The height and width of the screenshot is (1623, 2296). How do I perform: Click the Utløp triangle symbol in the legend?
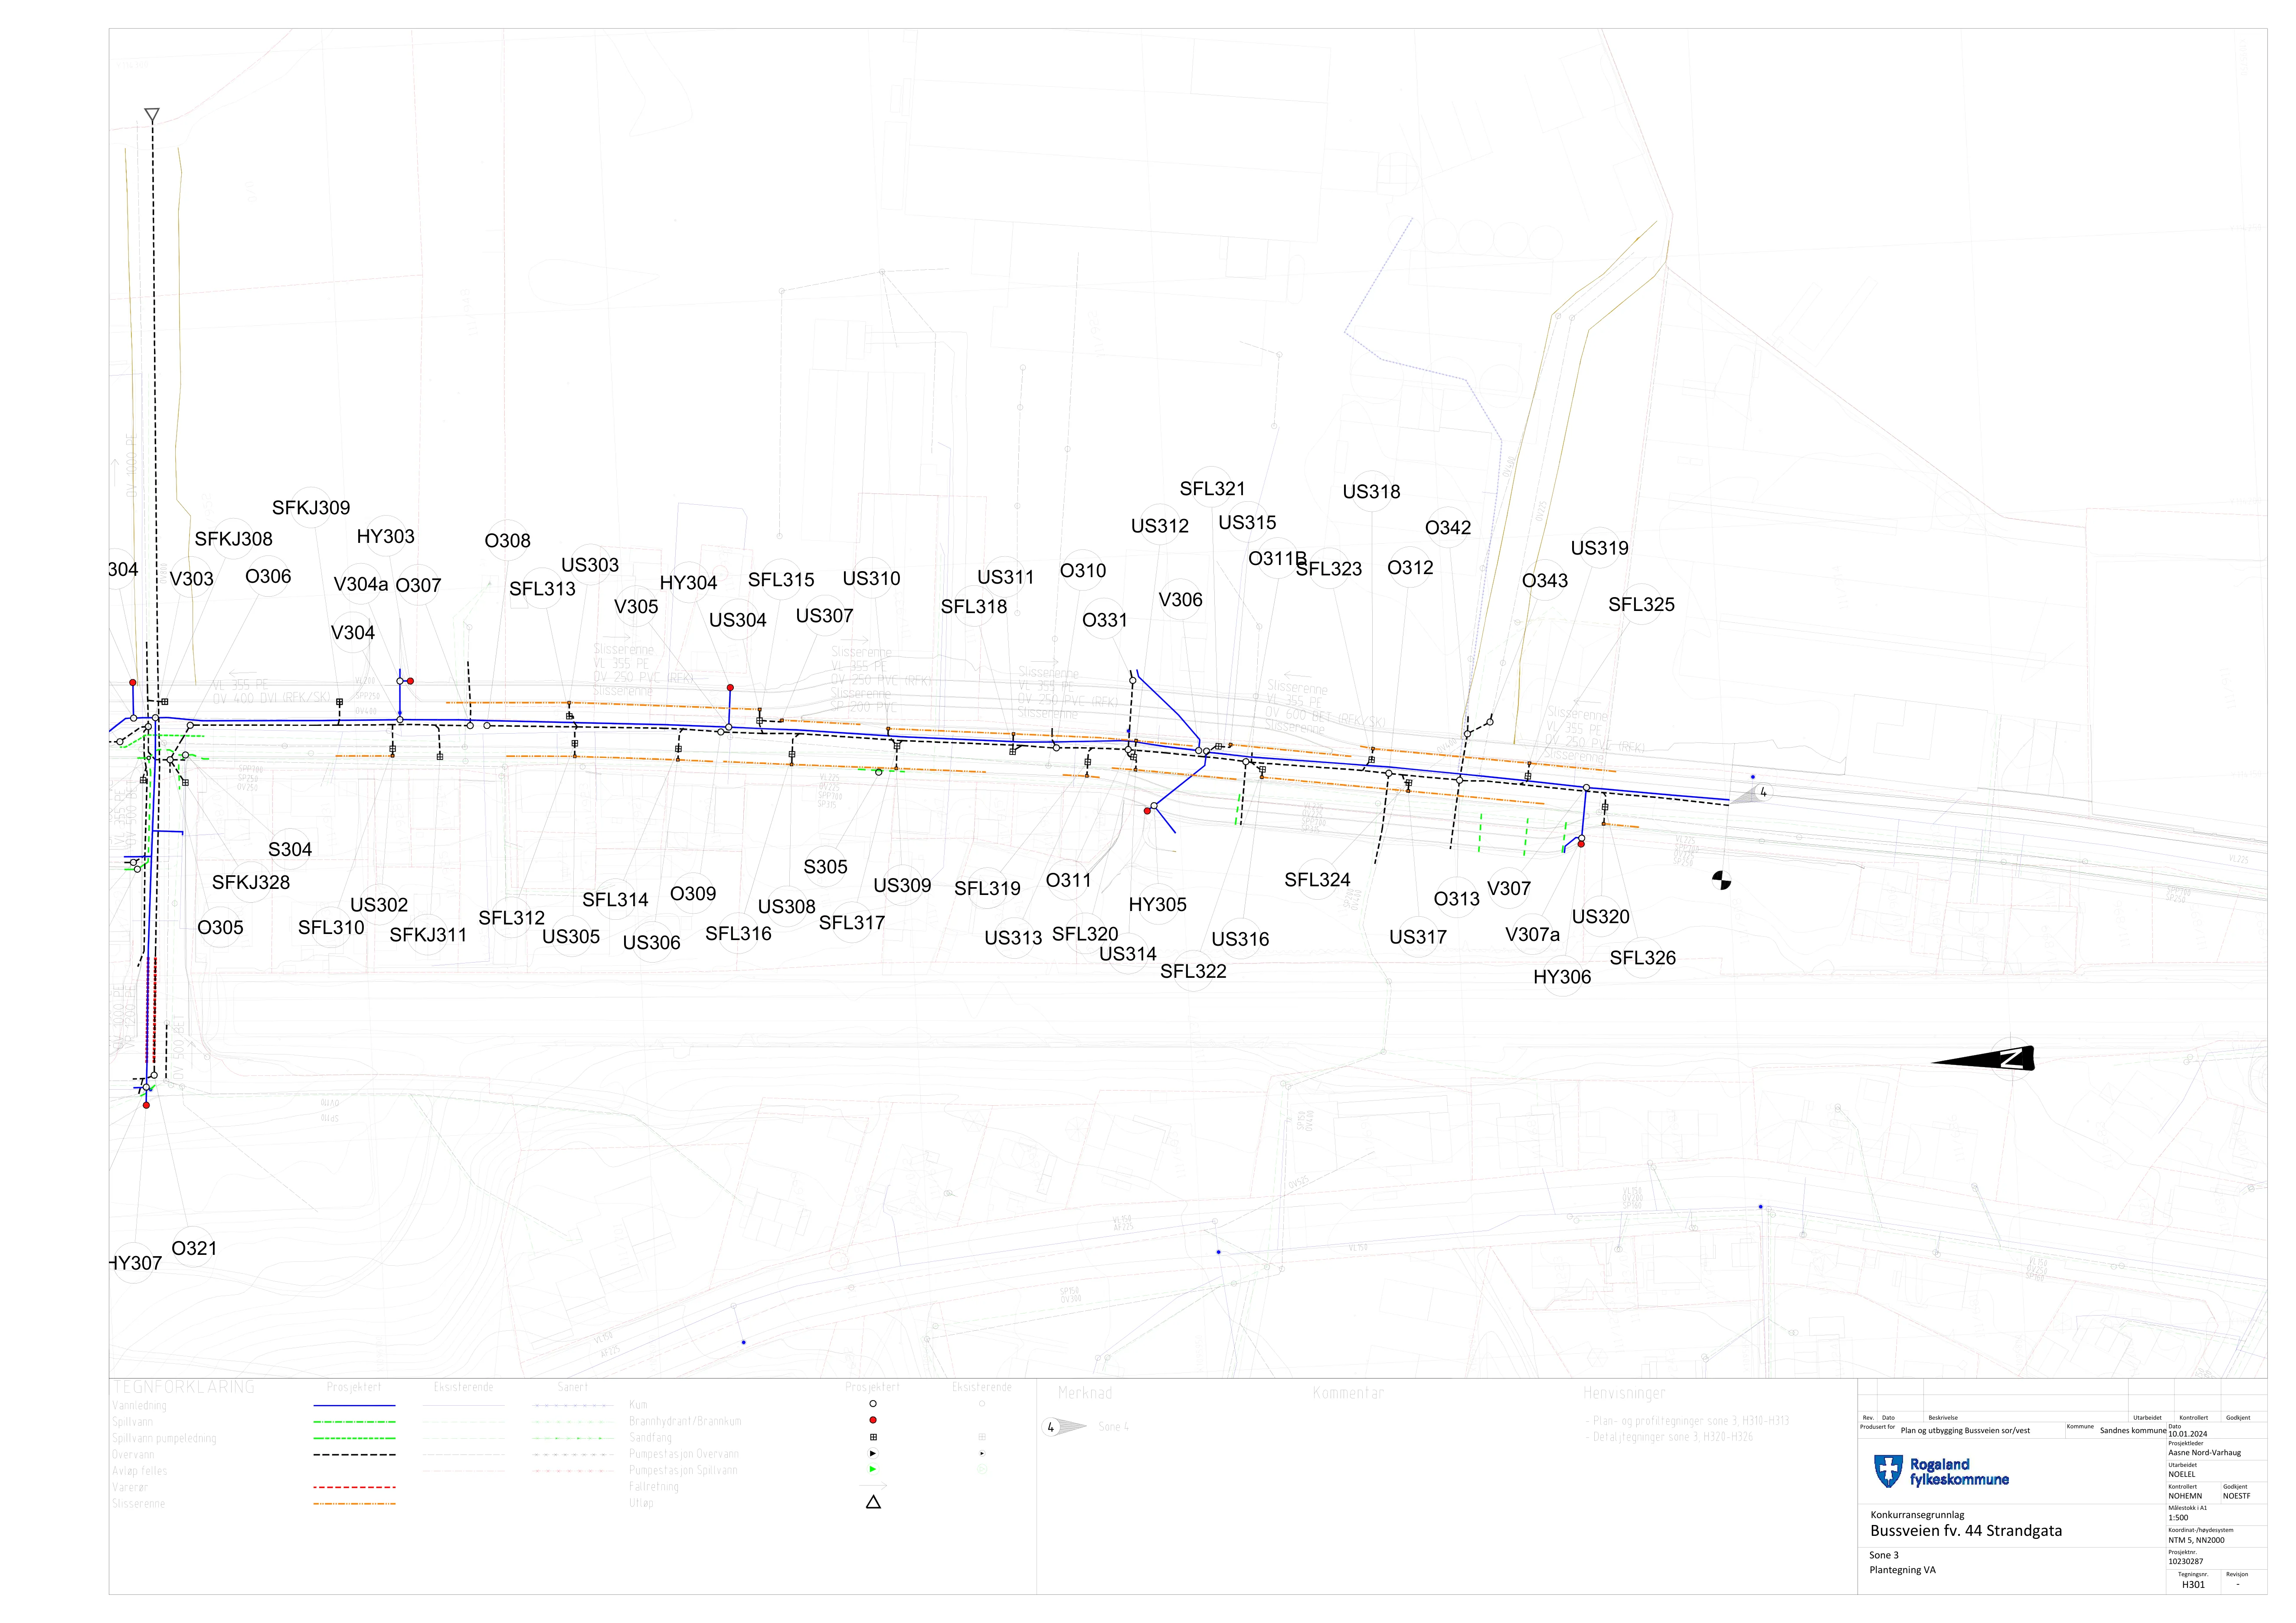873,1502
